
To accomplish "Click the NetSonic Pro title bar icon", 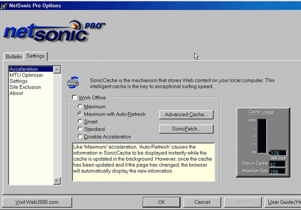I will 4,5.
